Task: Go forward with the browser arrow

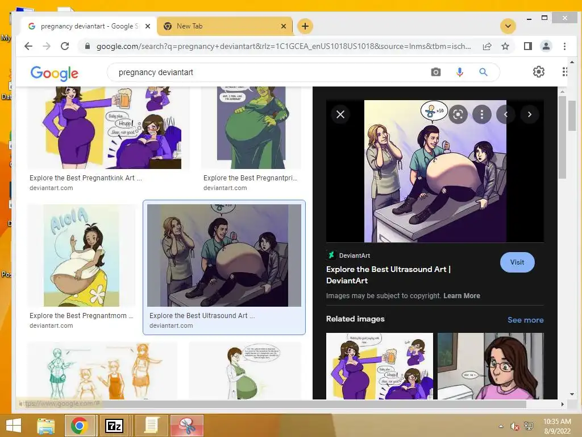Action: (47, 46)
